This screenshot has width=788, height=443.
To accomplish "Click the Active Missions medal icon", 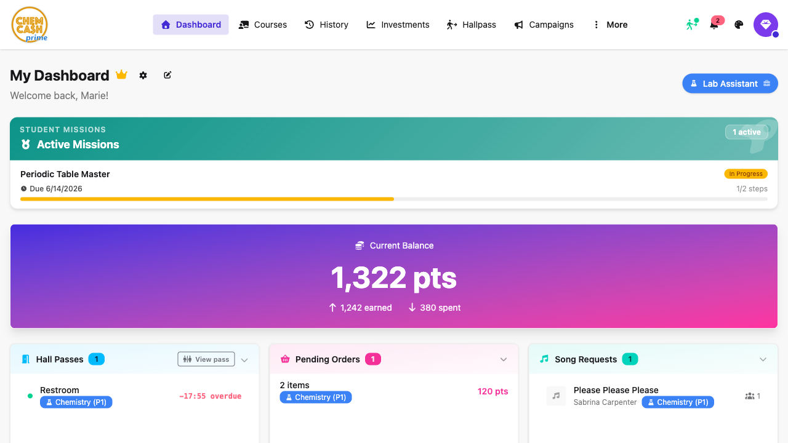I will [x=26, y=145].
